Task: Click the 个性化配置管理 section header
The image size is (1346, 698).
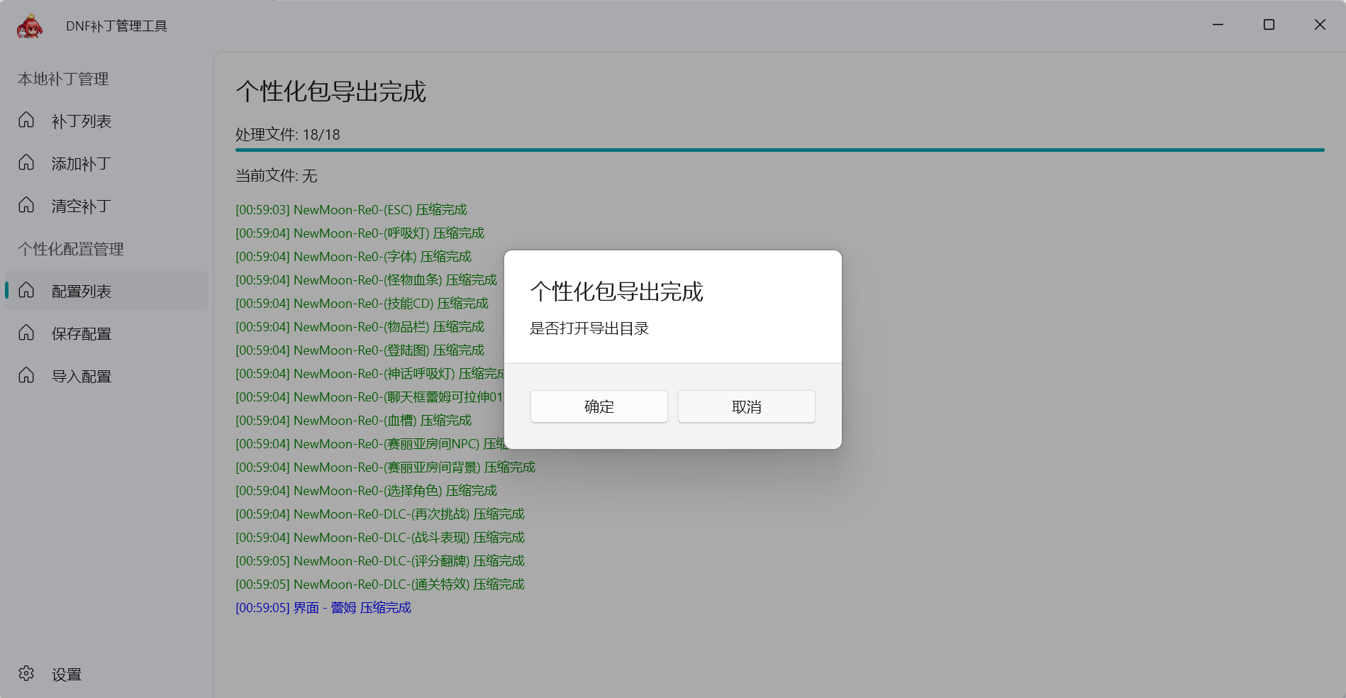Action: 71,249
